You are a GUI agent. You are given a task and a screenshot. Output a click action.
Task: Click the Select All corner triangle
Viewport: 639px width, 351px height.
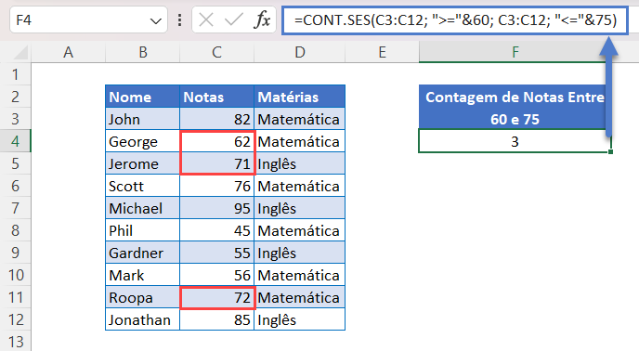coord(20,53)
